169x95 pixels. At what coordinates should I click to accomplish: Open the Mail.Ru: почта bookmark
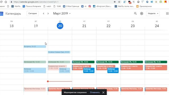(124, 6)
